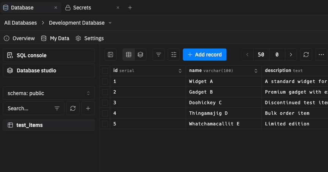Screen dimensions: 328x172
Task: Open Database studio
Action: point(49,70)
